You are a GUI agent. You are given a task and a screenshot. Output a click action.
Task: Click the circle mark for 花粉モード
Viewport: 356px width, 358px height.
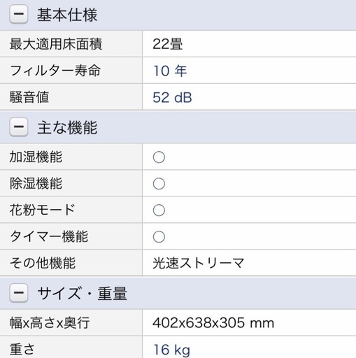point(159,210)
